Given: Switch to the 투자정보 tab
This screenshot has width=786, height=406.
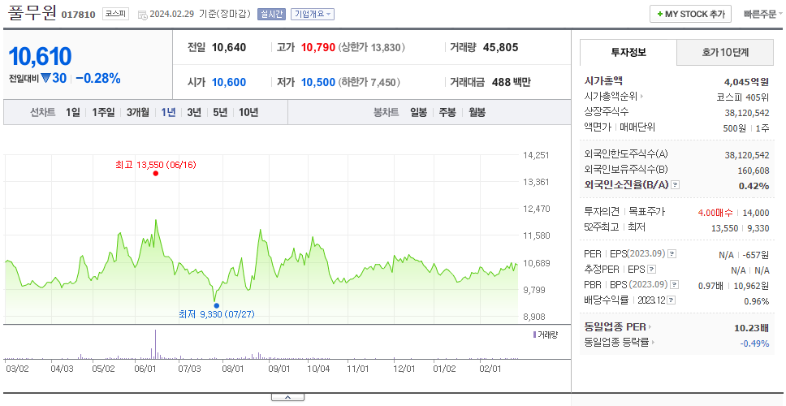Looking at the screenshot, I should point(628,52).
